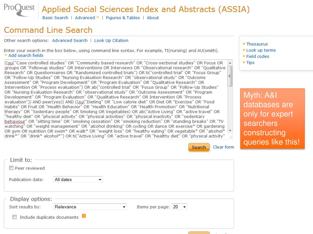The height and width of the screenshot is (234, 313).
Task: Click the Clear form link
Action: click(223, 147)
